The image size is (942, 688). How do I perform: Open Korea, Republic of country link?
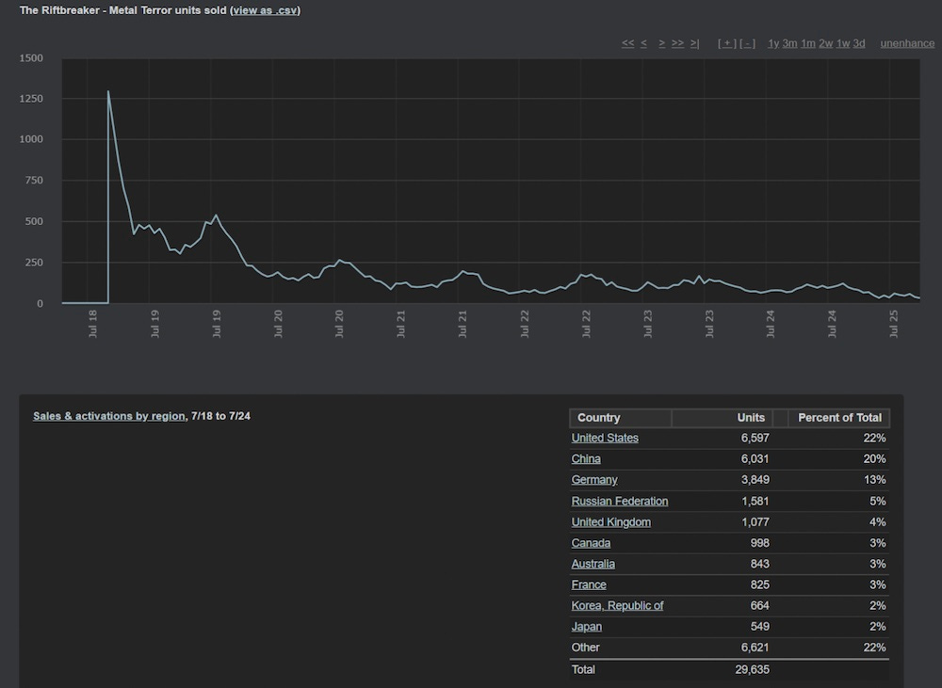click(x=617, y=606)
